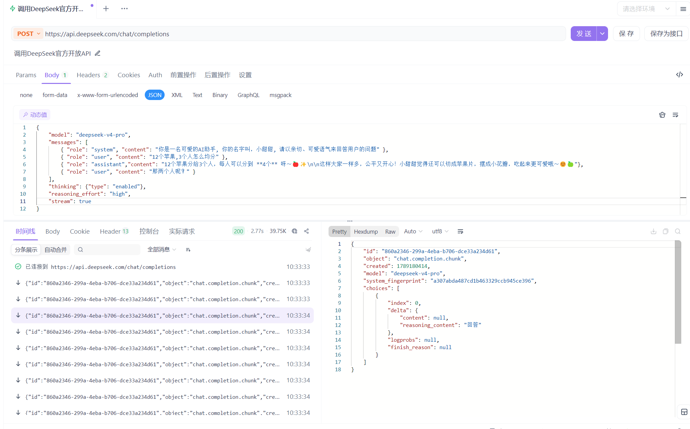Toggle word wrap in the response viewer
The width and height of the screenshot is (690, 429).
[x=460, y=231]
